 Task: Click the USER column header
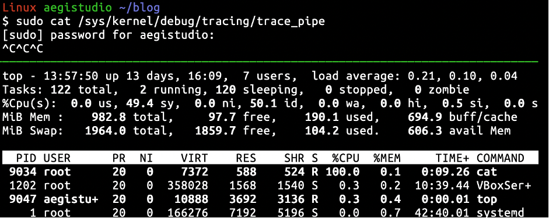57,158
